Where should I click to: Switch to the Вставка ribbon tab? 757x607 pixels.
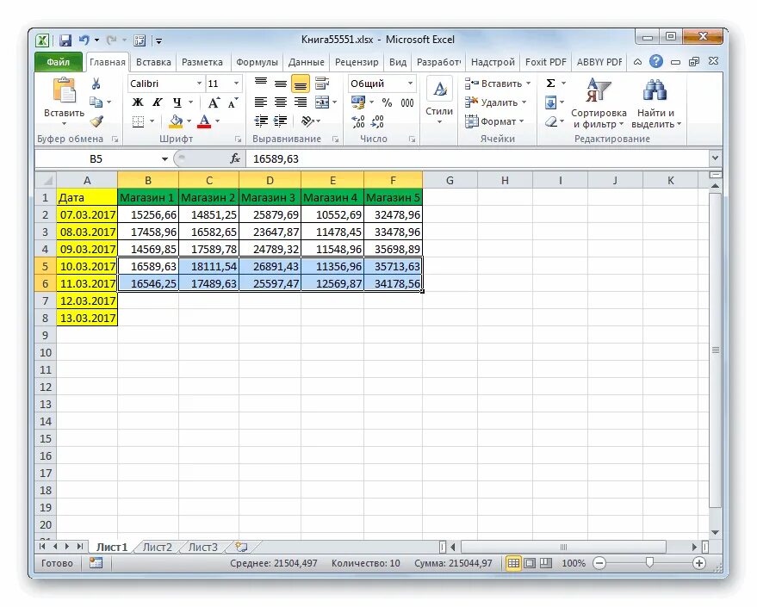pyautogui.click(x=153, y=62)
